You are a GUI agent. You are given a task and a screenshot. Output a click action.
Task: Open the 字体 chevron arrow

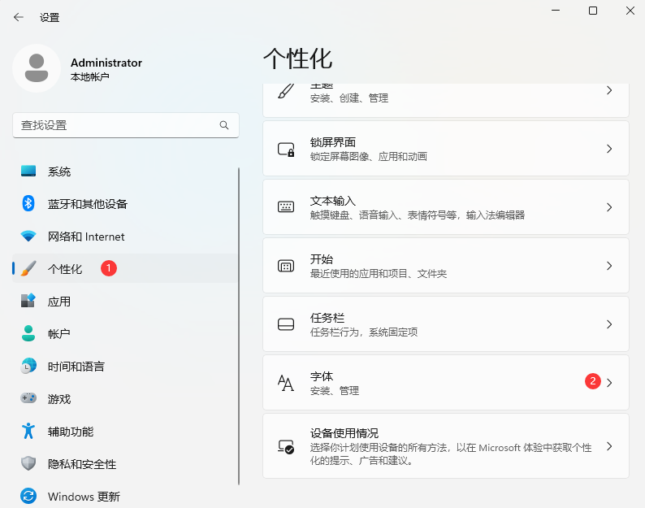(609, 383)
